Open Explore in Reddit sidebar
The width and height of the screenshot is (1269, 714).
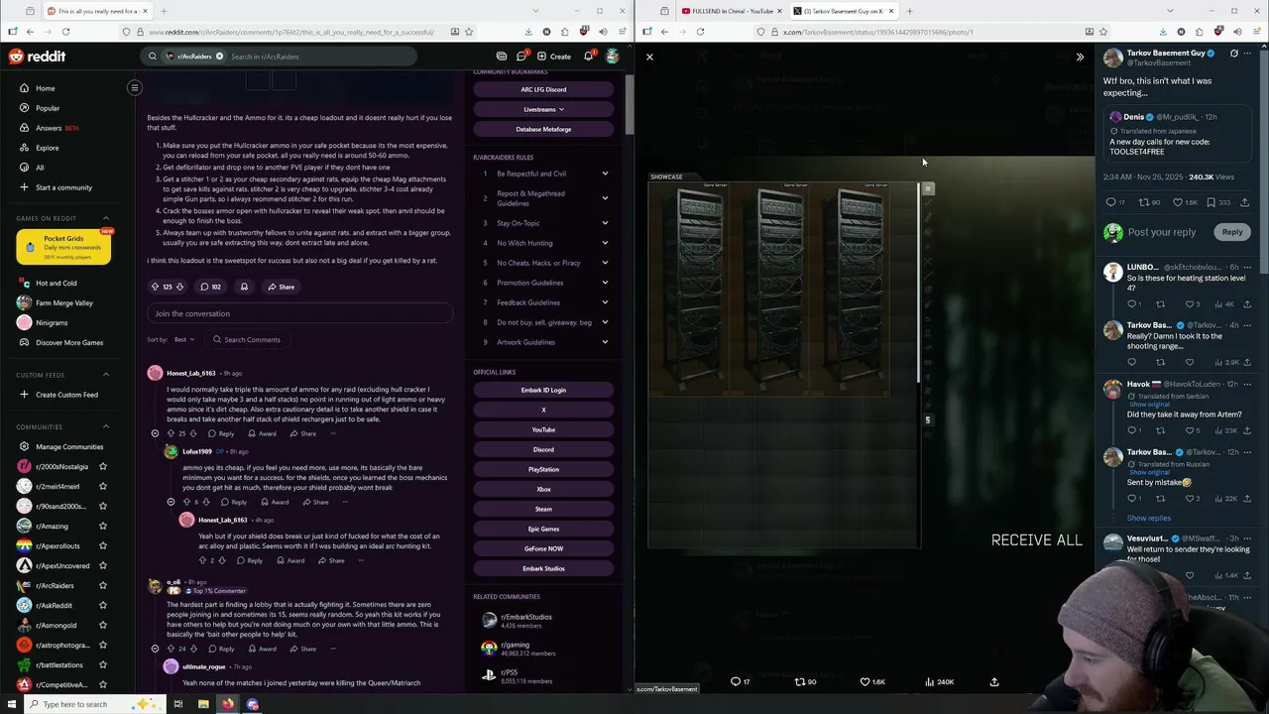pyautogui.click(x=47, y=148)
